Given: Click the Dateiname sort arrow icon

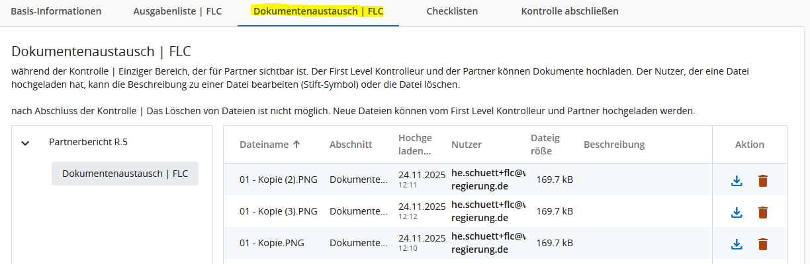Looking at the screenshot, I should [x=296, y=145].
